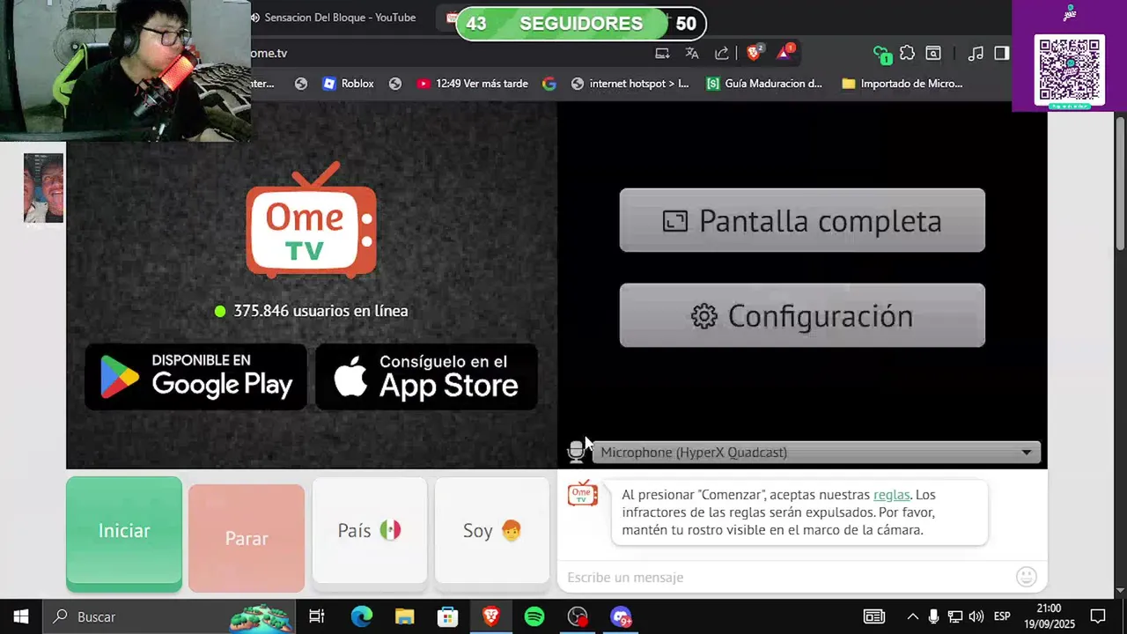Open the Google bookmark icon
This screenshot has height=634, width=1127.
[x=549, y=84]
